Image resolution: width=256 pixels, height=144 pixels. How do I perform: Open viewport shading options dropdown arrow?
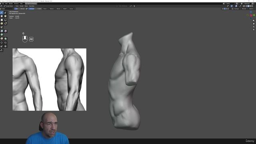tap(254, 6)
